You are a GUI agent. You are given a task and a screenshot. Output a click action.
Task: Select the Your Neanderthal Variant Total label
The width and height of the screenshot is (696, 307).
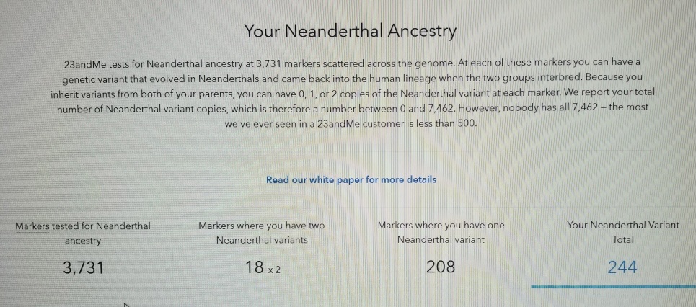tap(622, 232)
